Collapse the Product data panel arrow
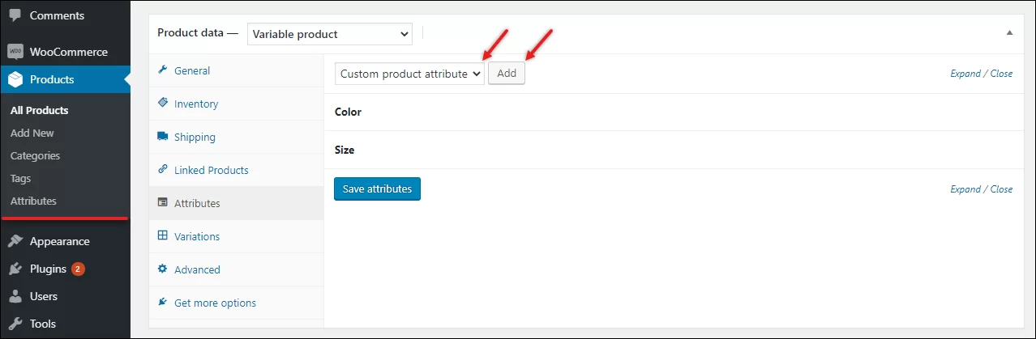Viewport: 1036px width, 339px height. (x=1009, y=33)
